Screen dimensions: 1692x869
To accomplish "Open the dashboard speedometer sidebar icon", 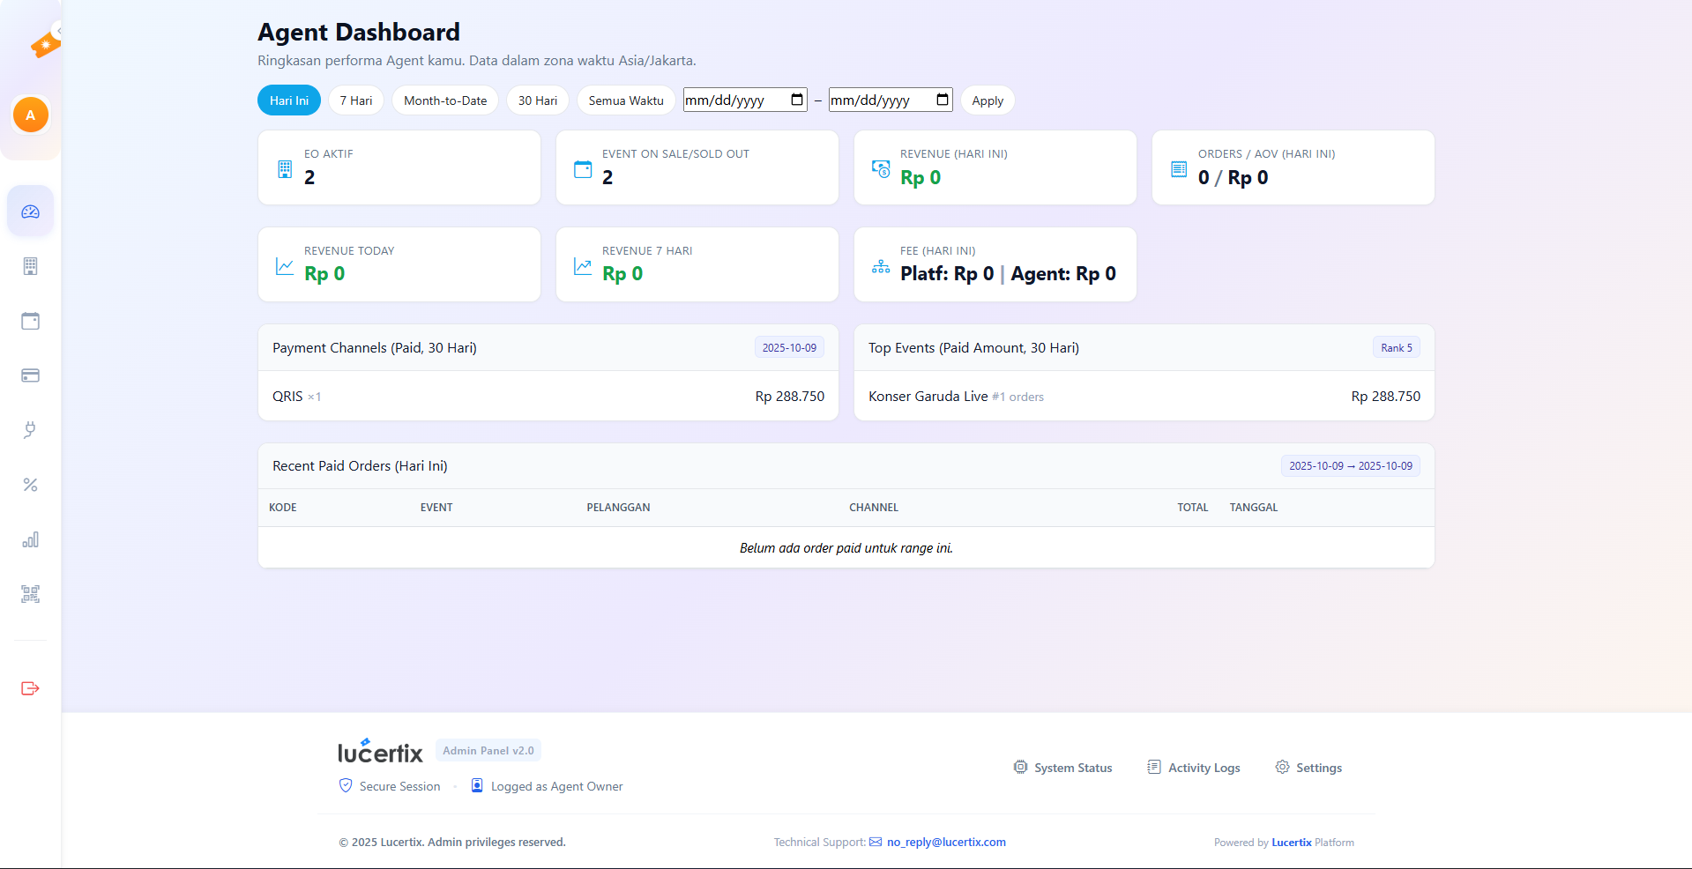I will (31, 212).
